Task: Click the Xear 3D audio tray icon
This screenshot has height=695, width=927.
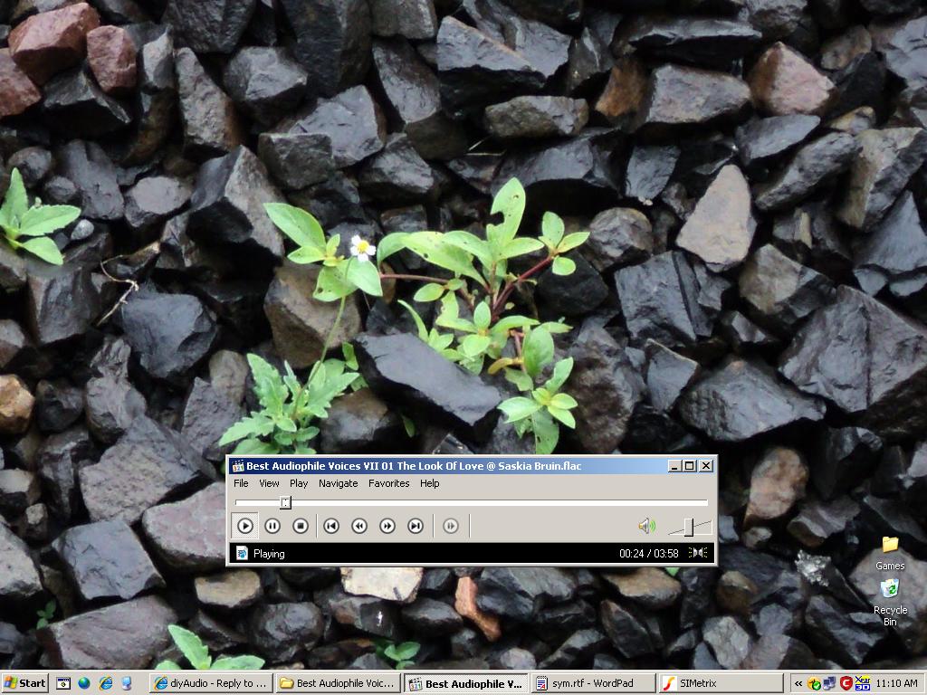Action: click(863, 683)
